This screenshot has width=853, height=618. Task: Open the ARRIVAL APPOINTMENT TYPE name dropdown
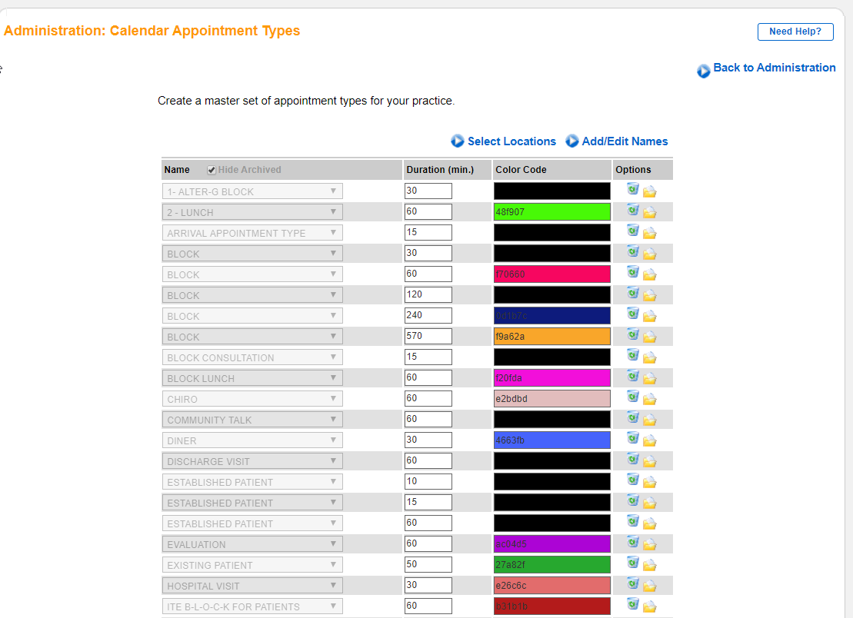pos(252,233)
